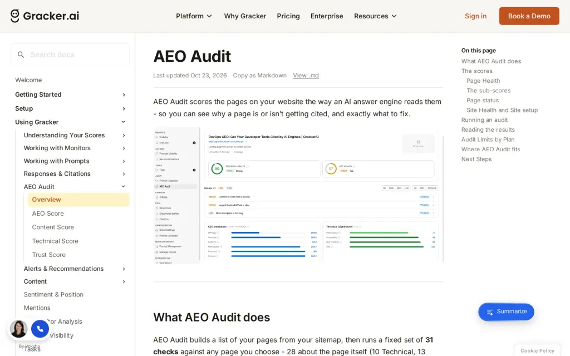Click the Summarize button

pyautogui.click(x=507, y=311)
